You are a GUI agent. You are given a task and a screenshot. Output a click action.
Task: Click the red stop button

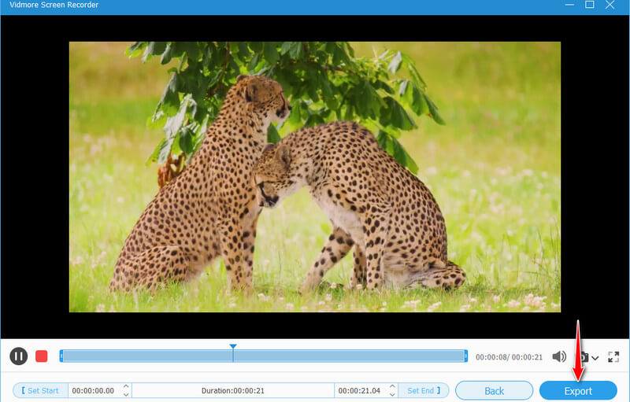[42, 356]
